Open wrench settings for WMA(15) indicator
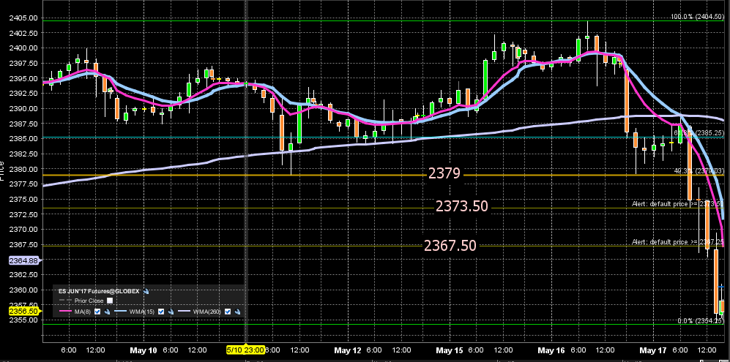730x362 pixels. [171, 312]
